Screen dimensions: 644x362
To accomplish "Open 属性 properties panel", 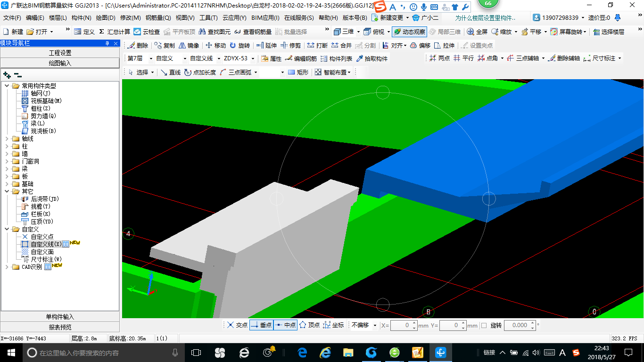I will tap(271, 59).
